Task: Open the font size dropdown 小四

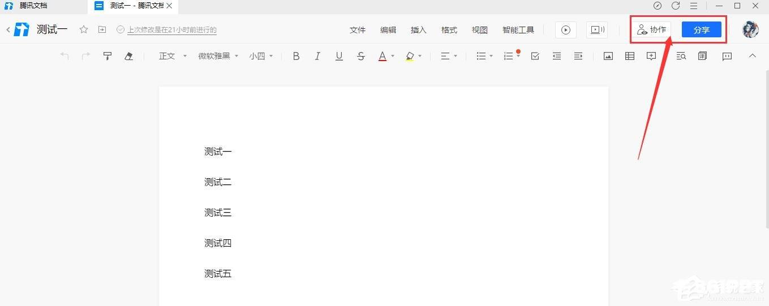Action: click(x=261, y=56)
